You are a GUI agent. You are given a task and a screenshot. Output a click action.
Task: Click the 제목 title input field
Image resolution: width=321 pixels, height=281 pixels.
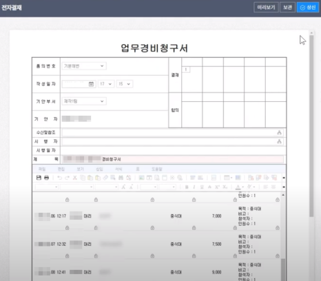click(x=173, y=159)
